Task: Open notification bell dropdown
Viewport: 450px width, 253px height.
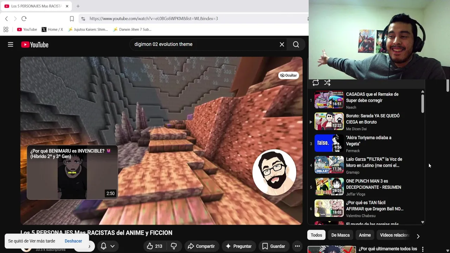Action: pyautogui.click(x=108, y=246)
